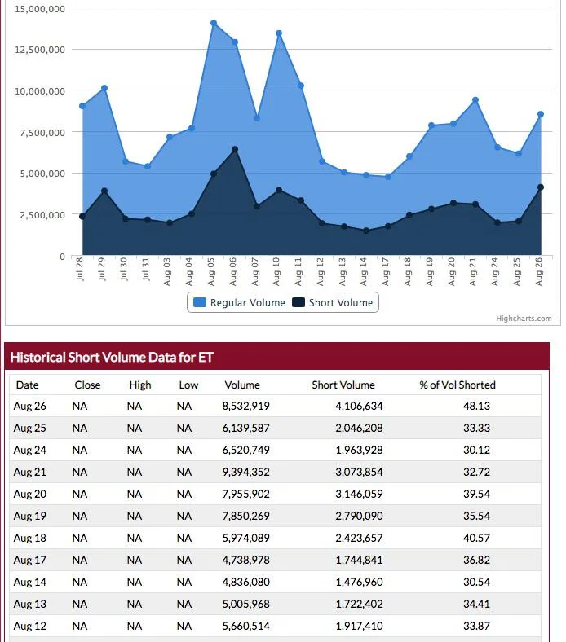Click the Aug 26 short volume data point
566x642 pixels.
(541, 187)
